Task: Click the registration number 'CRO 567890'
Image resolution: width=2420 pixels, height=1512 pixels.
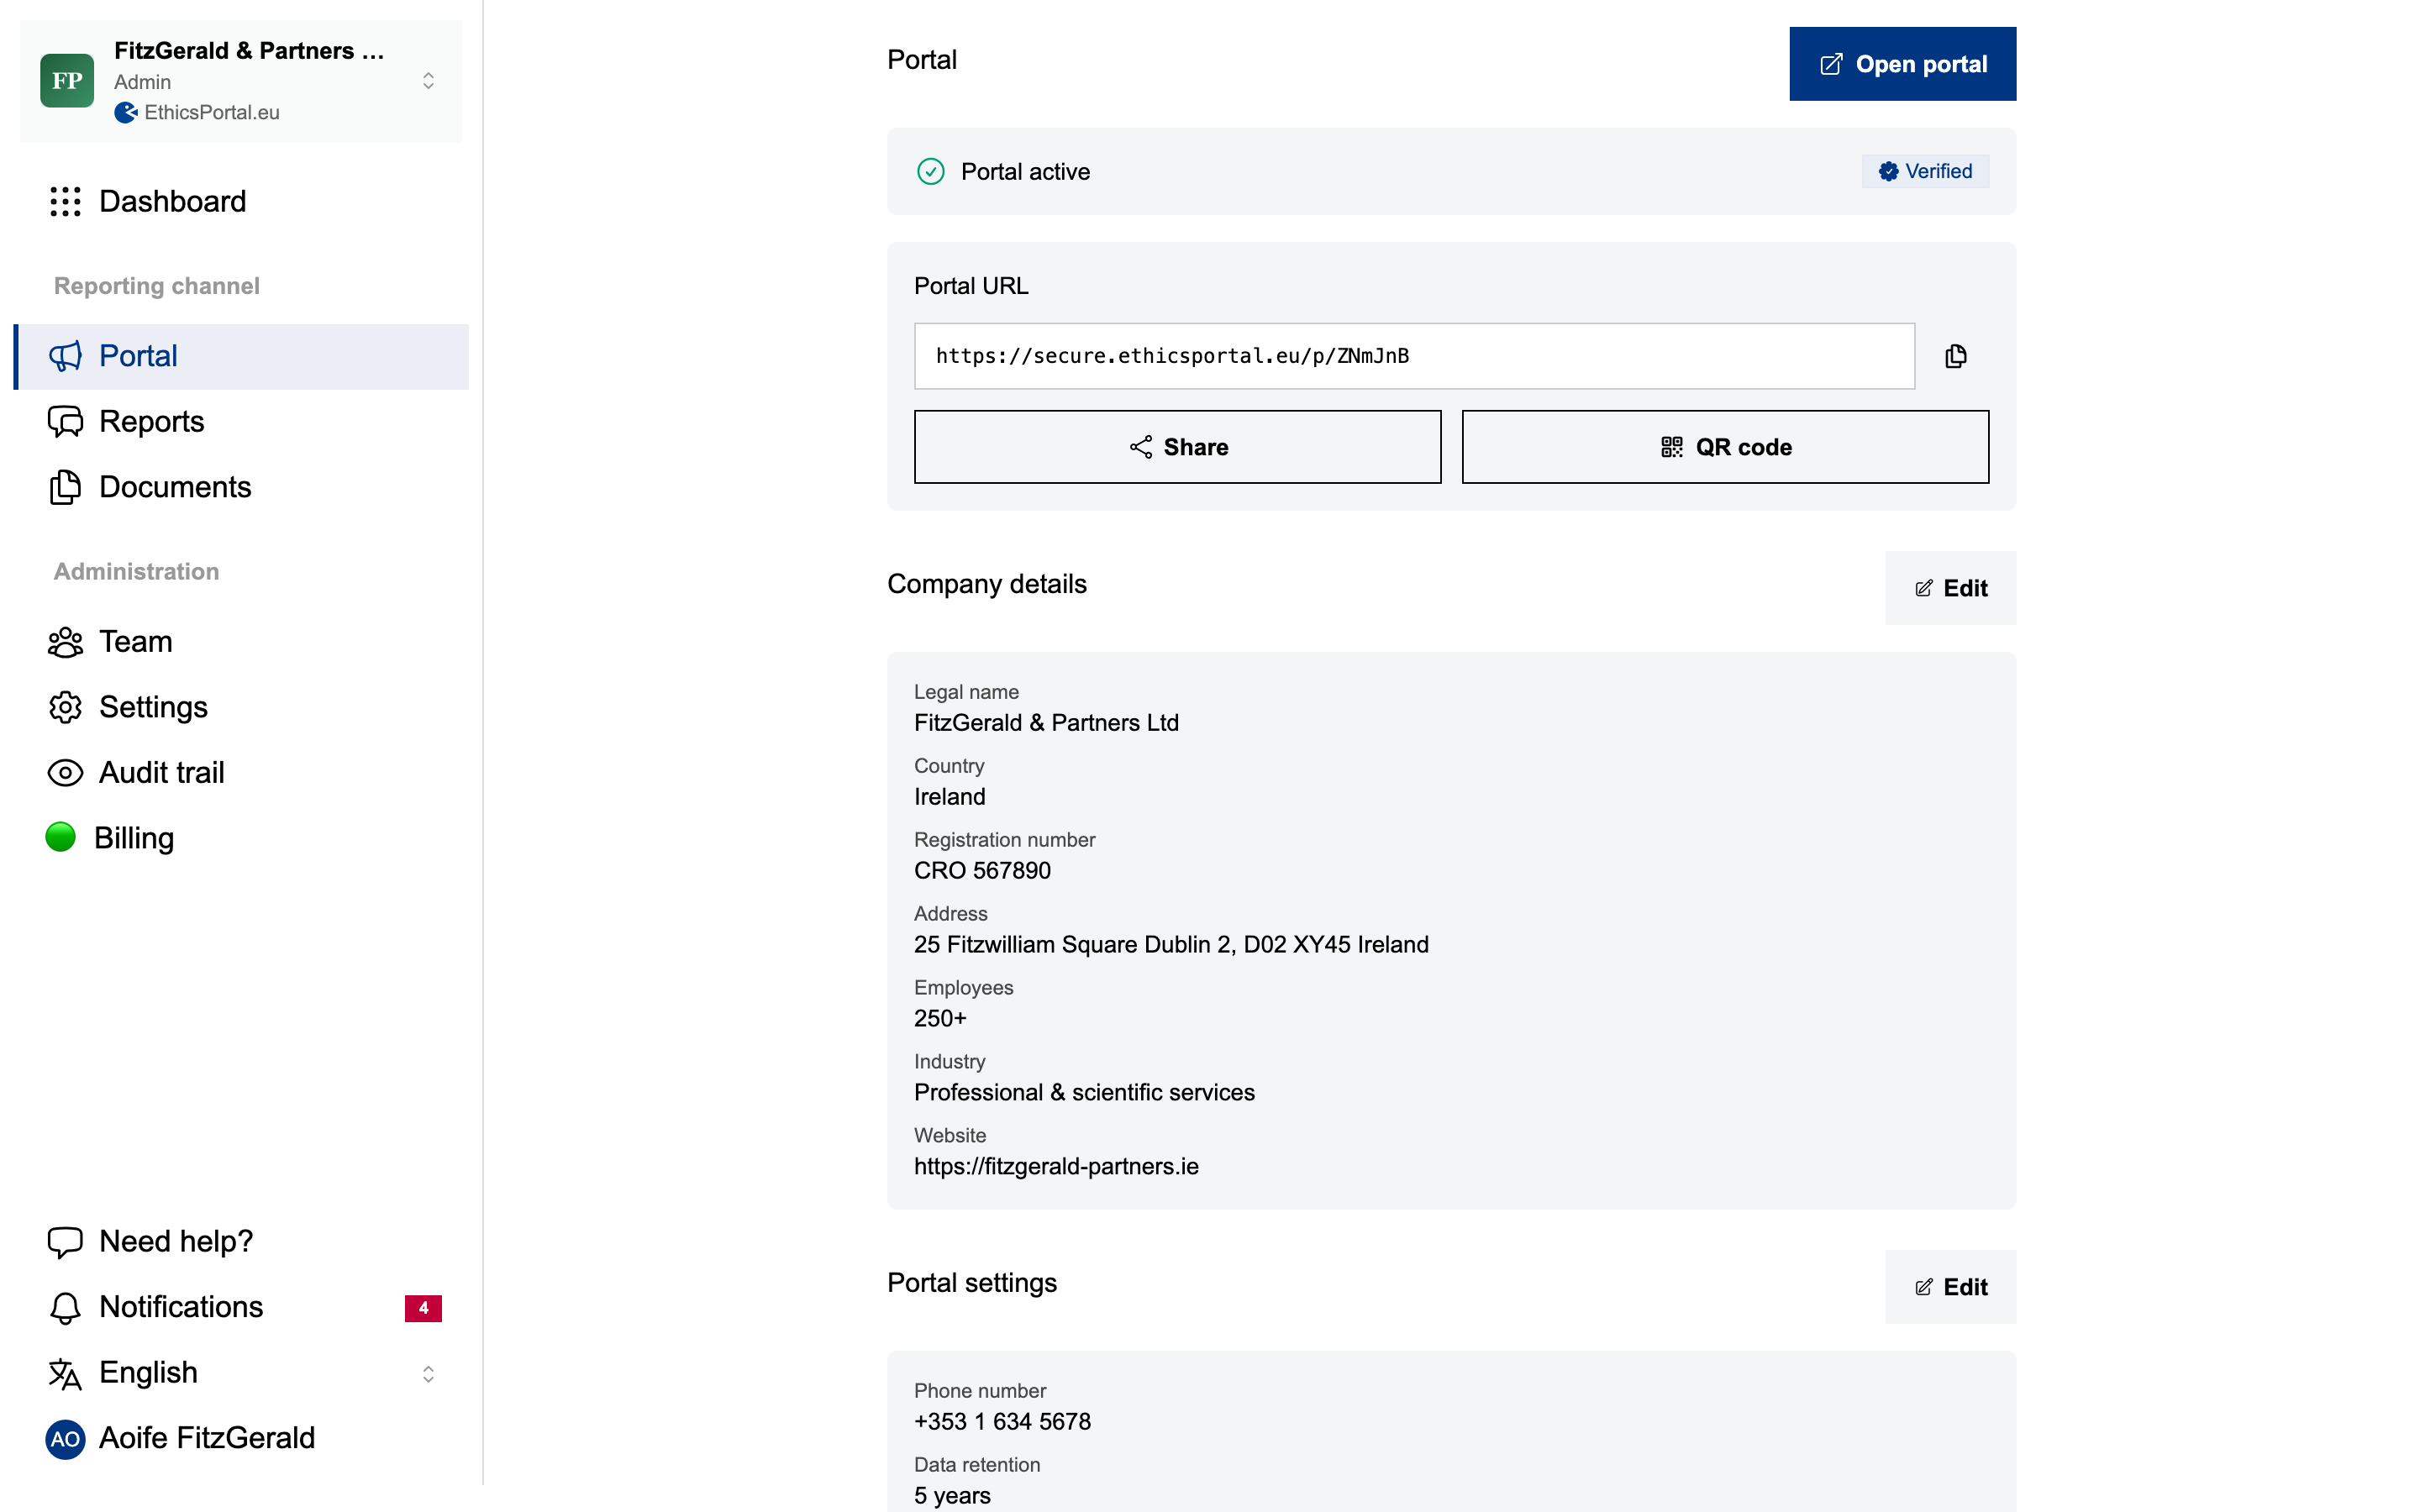Action: (x=982, y=871)
